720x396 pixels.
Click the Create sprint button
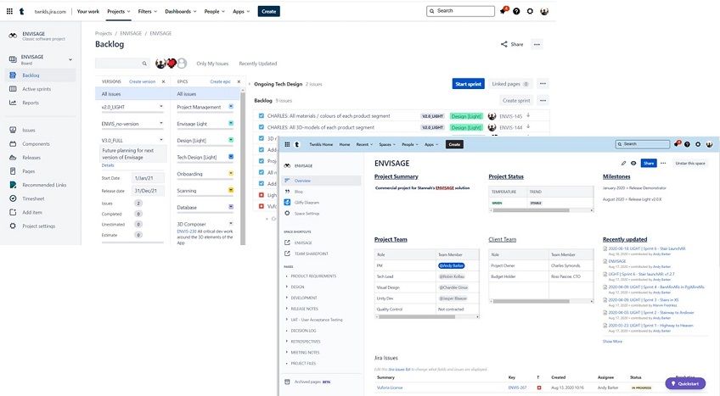[x=516, y=100]
